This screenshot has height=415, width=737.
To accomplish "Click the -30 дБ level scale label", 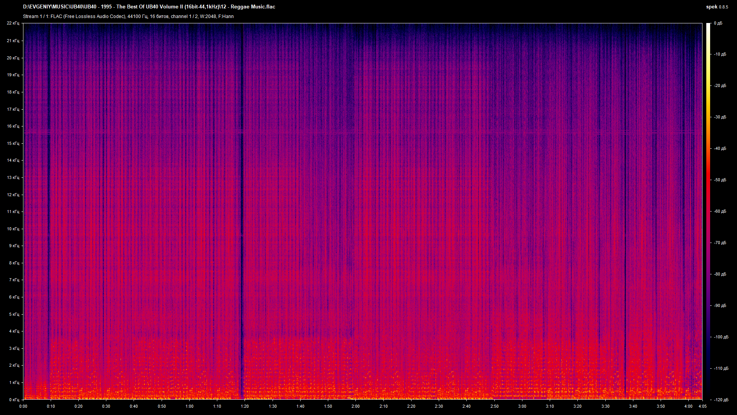I will [720, 117].
